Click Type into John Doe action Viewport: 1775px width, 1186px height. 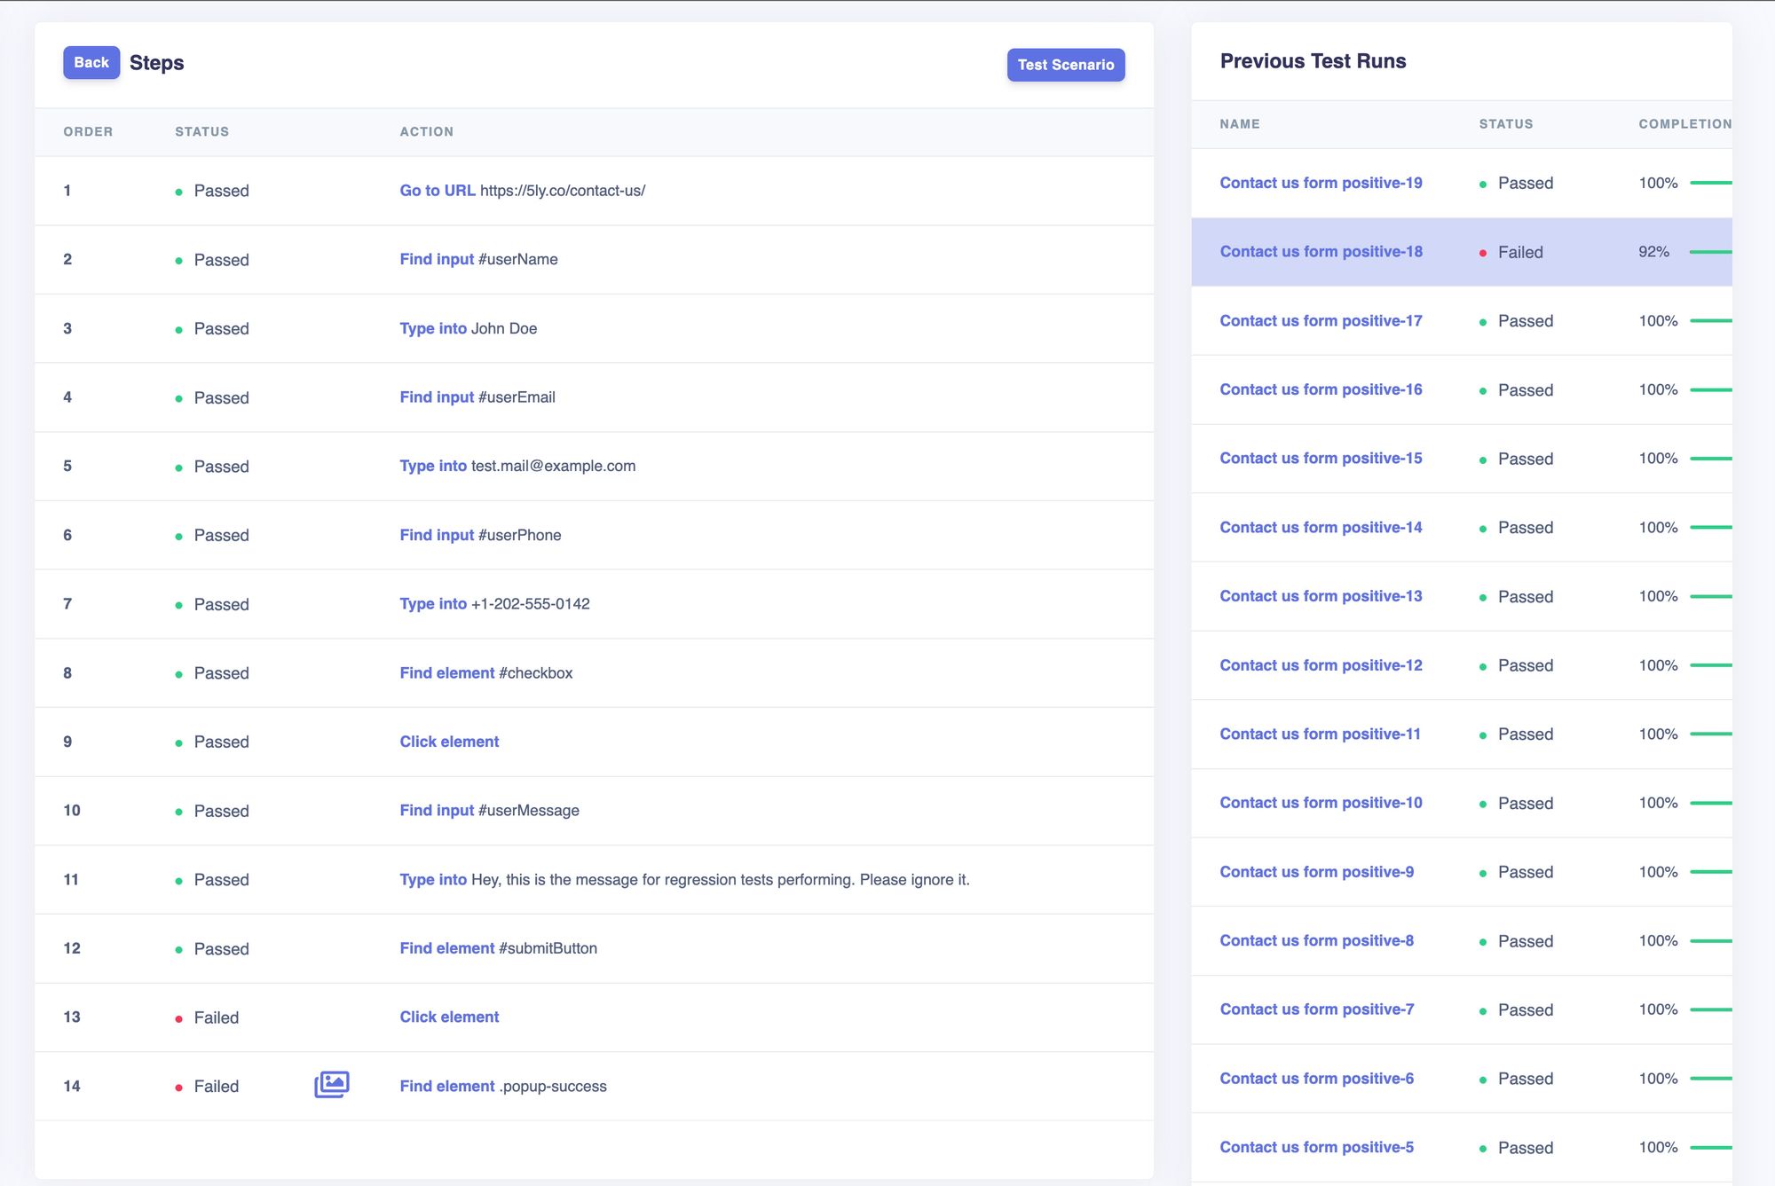[x=468, y=328]
